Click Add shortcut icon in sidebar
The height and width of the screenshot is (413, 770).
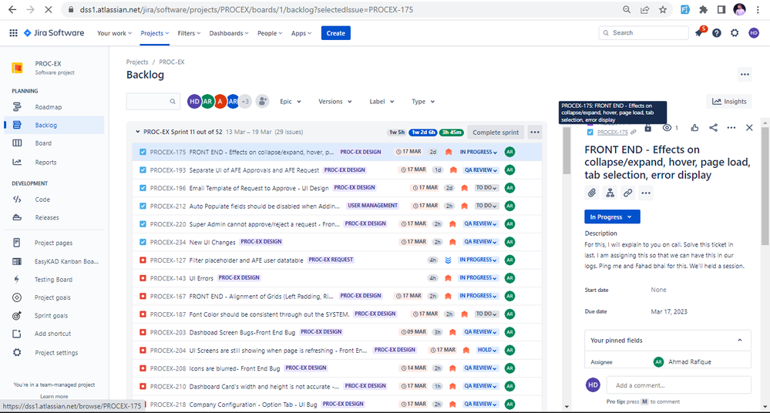17,334
